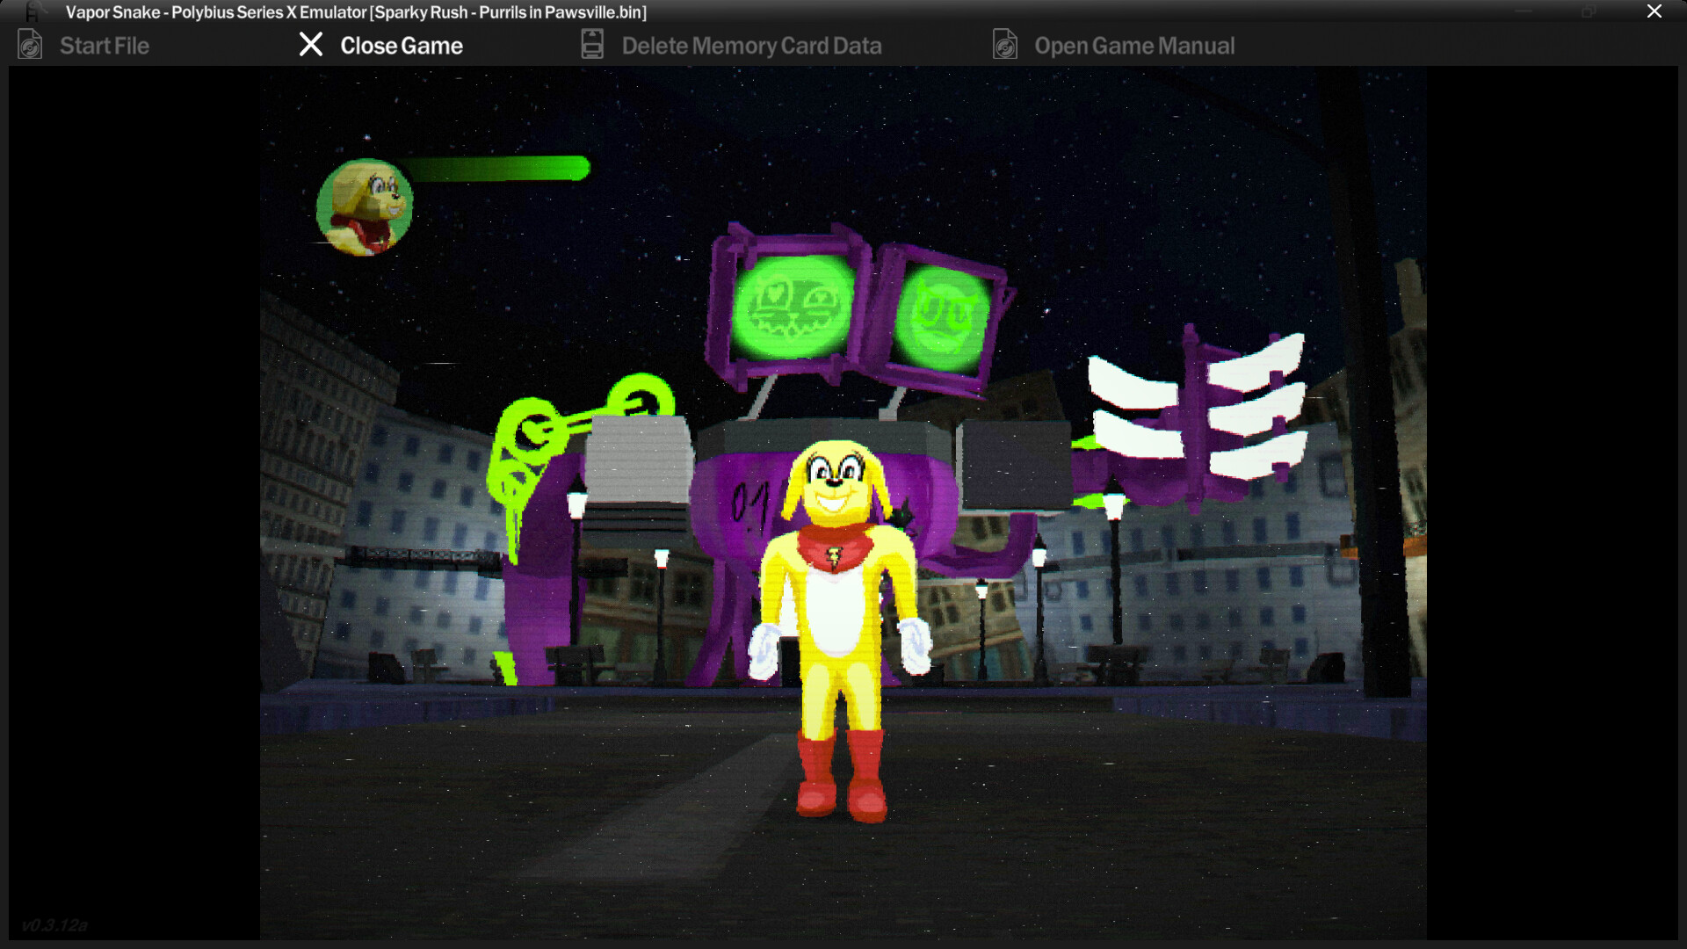Image resolution: width=1687 pixels, height=949 pixels.
Task: Click the memory card icon in the toolbar
Action: [591, 43]
